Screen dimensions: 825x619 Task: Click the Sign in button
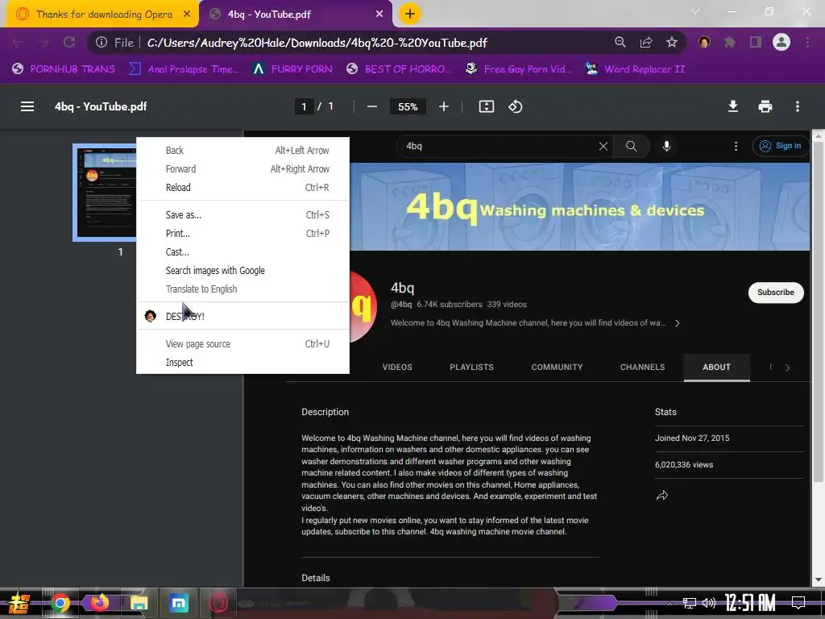780,146
